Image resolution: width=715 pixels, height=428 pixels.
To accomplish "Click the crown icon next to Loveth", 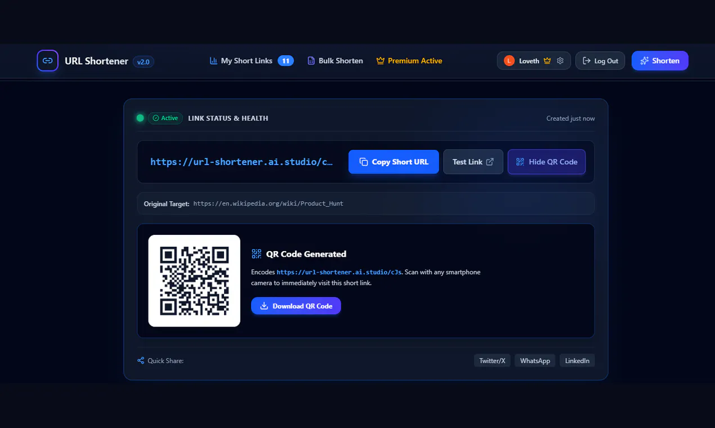I will (x=547, y=61).
